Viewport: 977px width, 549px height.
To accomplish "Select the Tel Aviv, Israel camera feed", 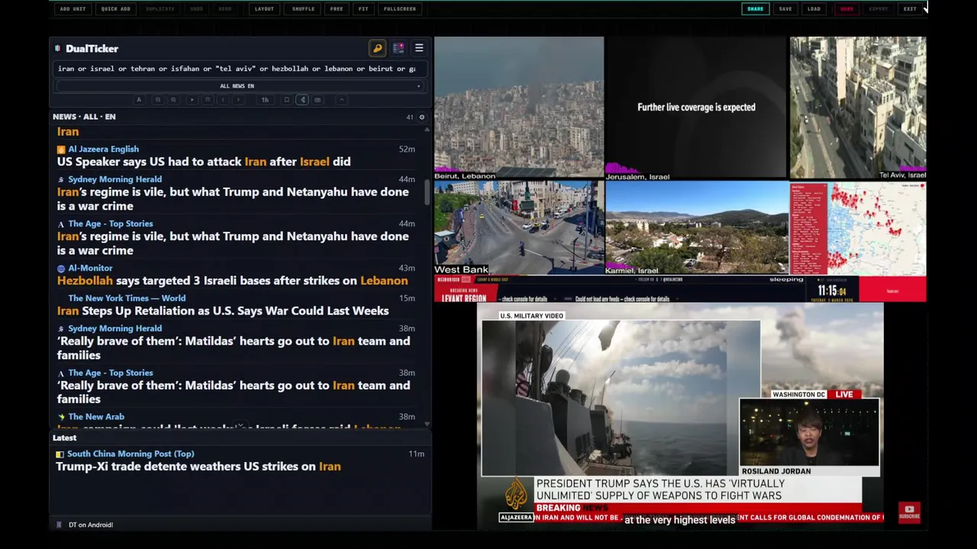I will (x=858, y=108).
